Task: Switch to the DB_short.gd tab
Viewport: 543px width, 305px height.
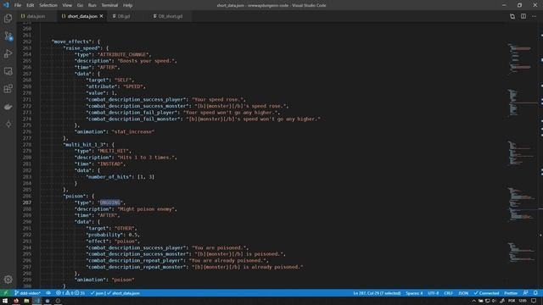Action: point(171,16)
